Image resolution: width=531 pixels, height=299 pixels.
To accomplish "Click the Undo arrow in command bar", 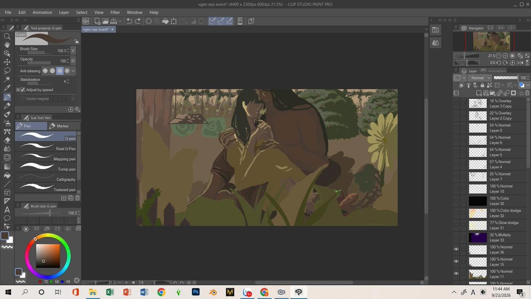I will tap(129, 21).
